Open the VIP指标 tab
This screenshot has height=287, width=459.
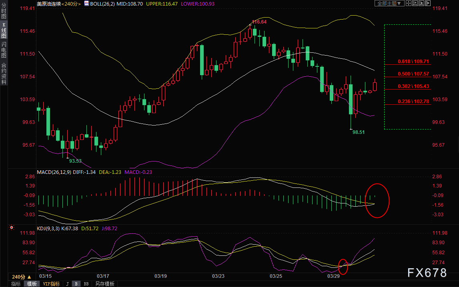(x=51, y=284)
